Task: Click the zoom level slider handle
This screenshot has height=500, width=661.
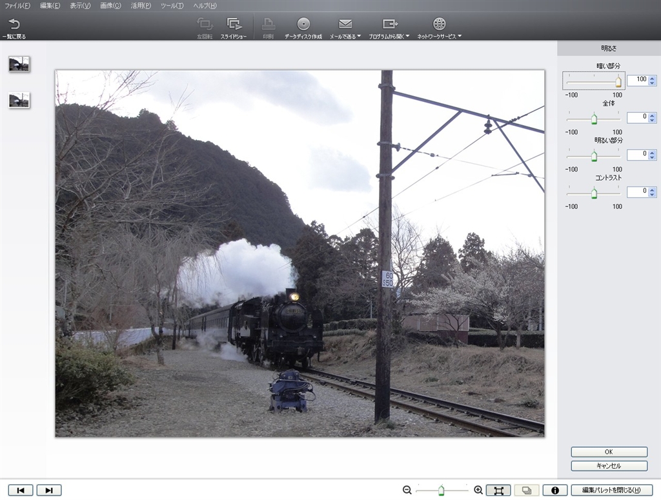Action: point(441,490)
